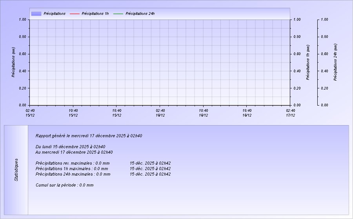Click the left 'Précipitations (mm)' axis title

pyautogui.click(x=13, y=62)
